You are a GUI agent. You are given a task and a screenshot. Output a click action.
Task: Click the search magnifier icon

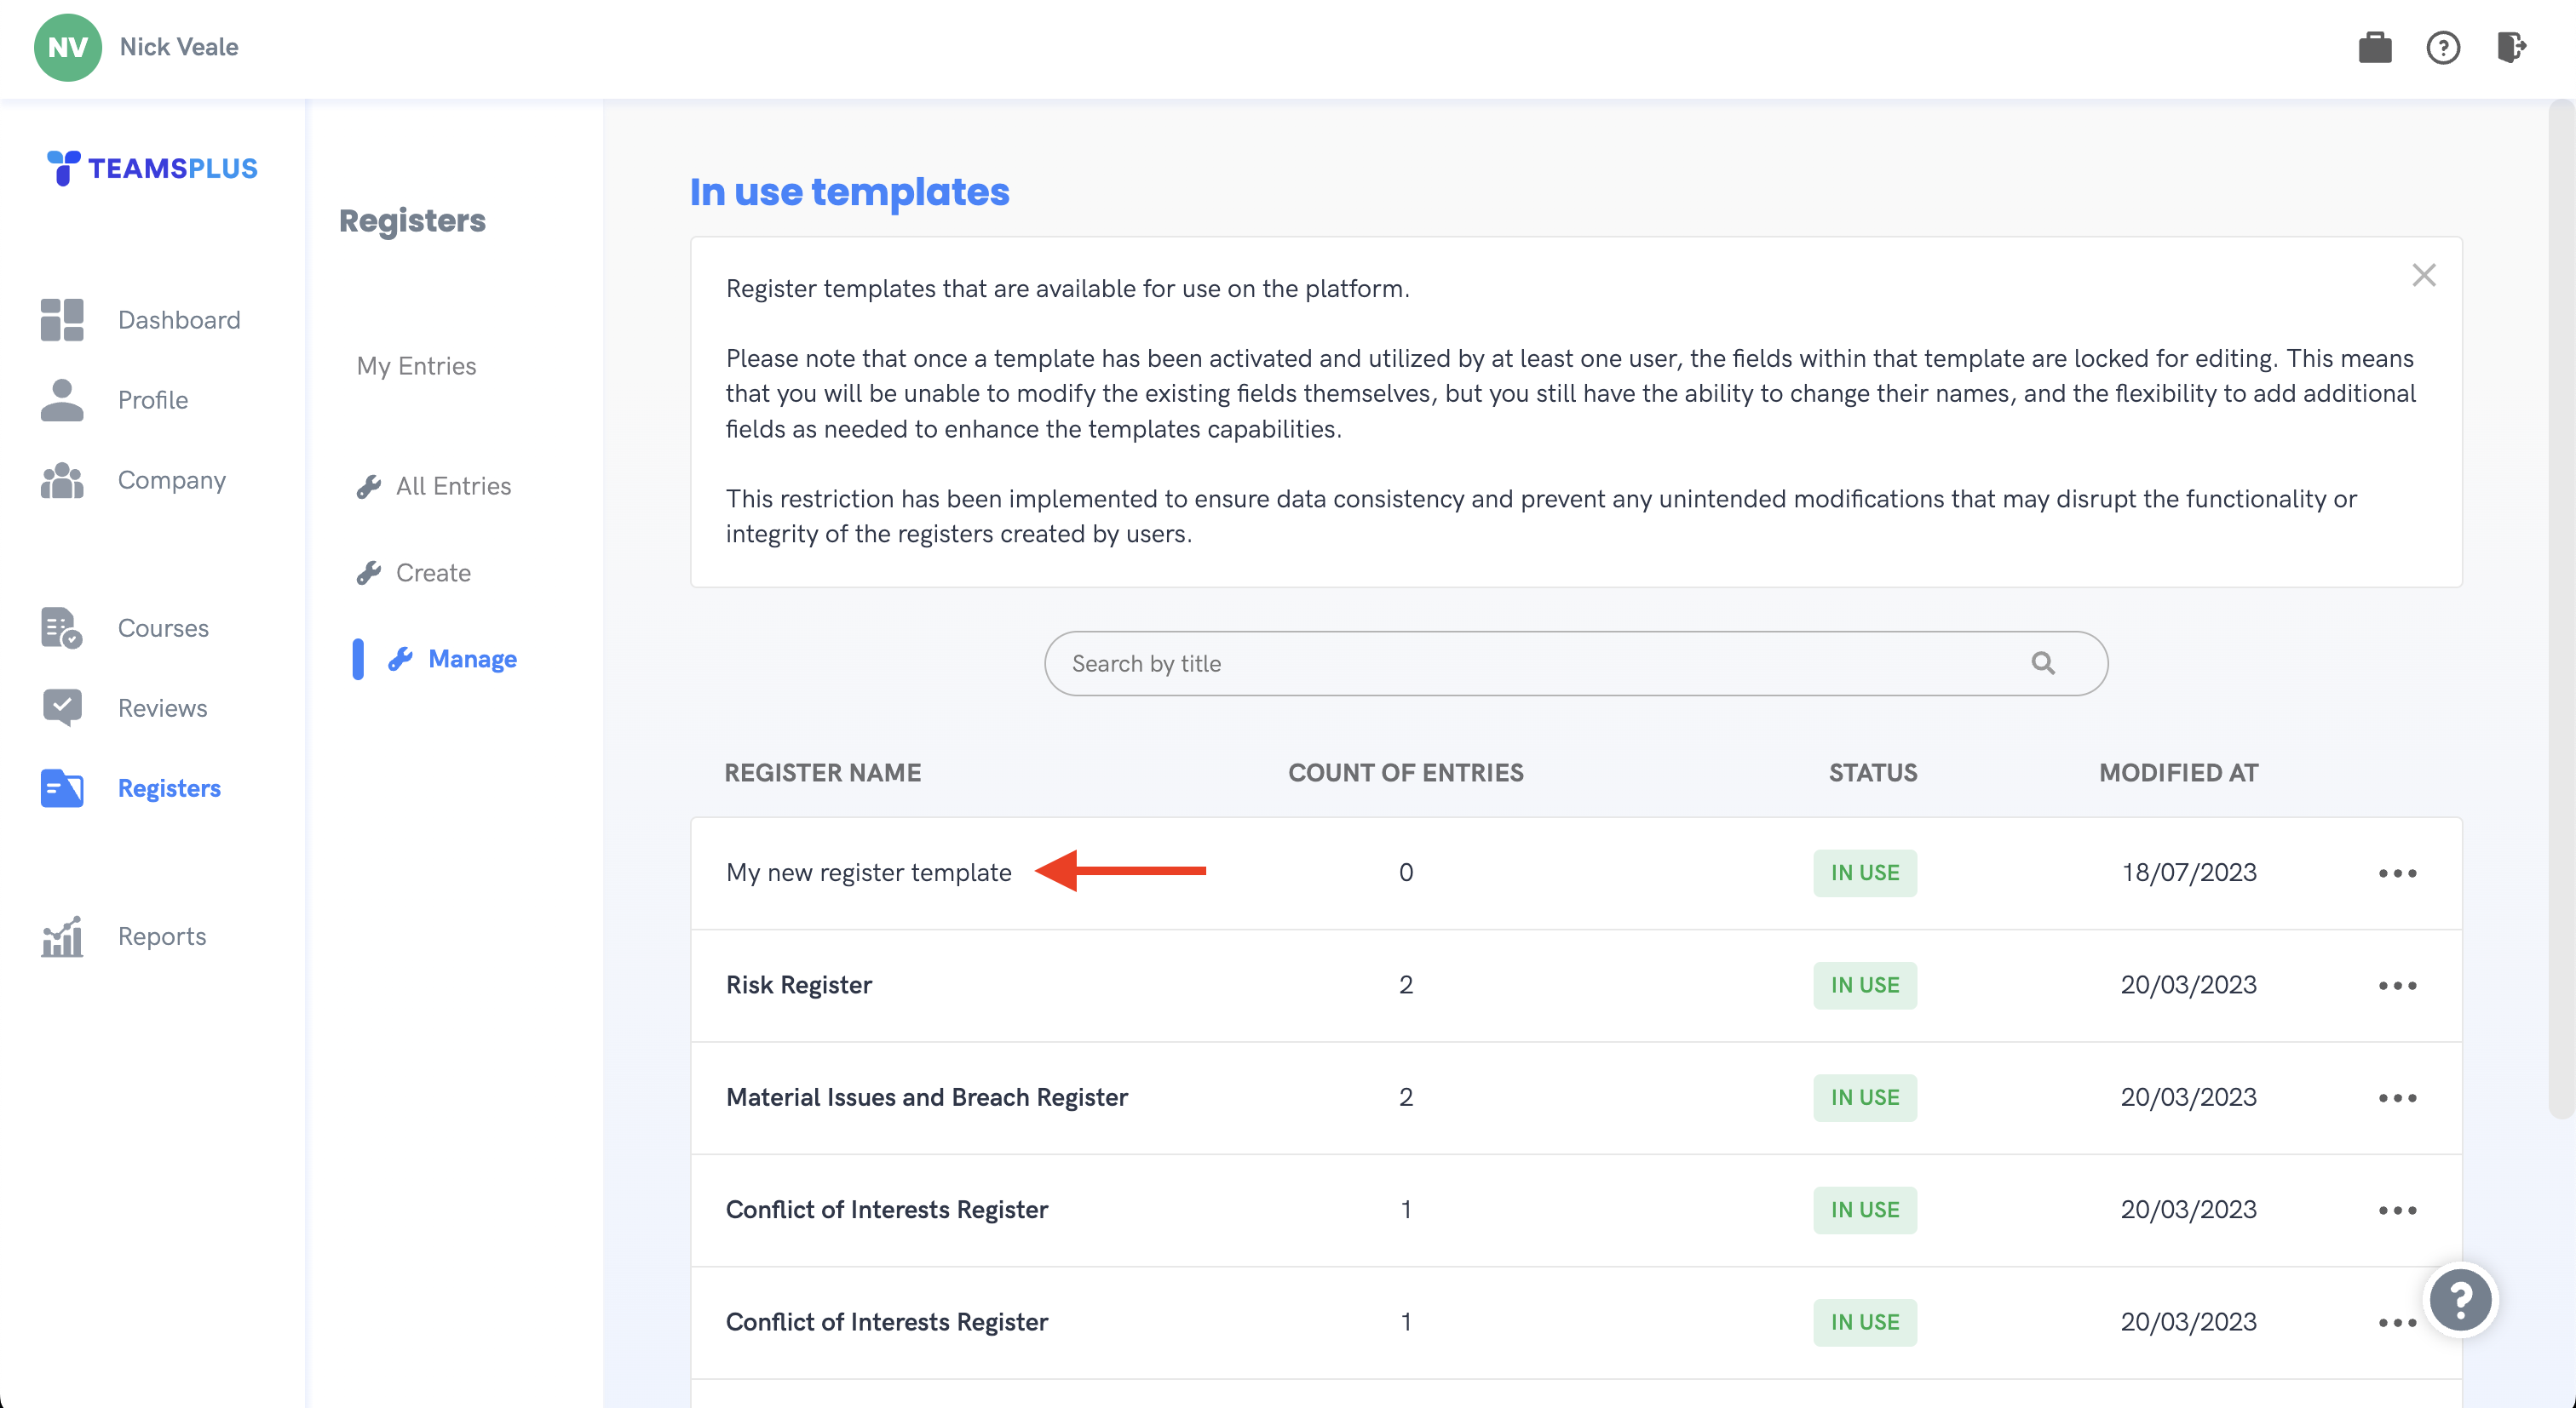pos(2042,663)
